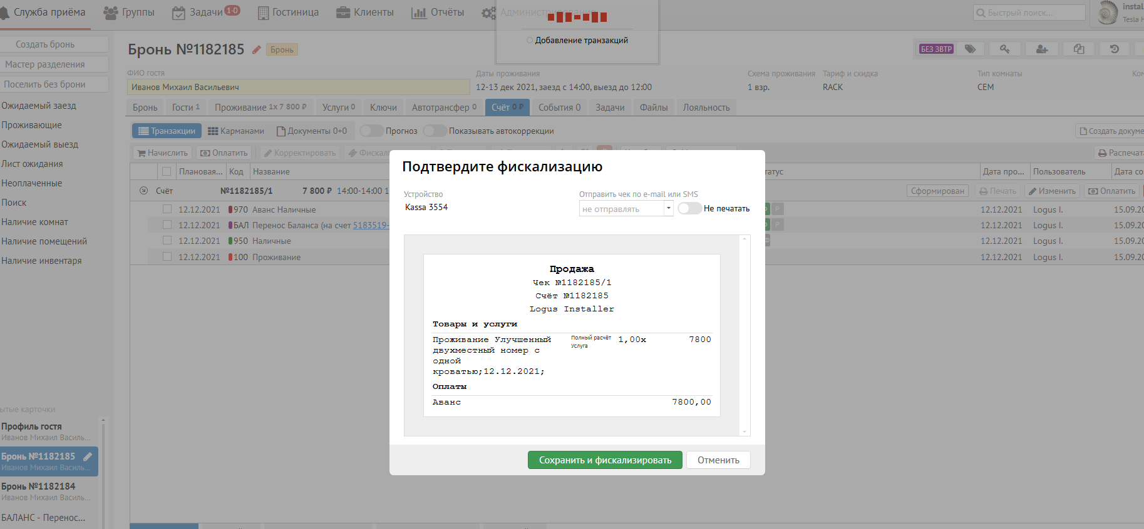The image size is (1144, 529).
Task: Click the circled arrow icon beside Счёт row
Action: pyautogui.click(x=143, y=191)
